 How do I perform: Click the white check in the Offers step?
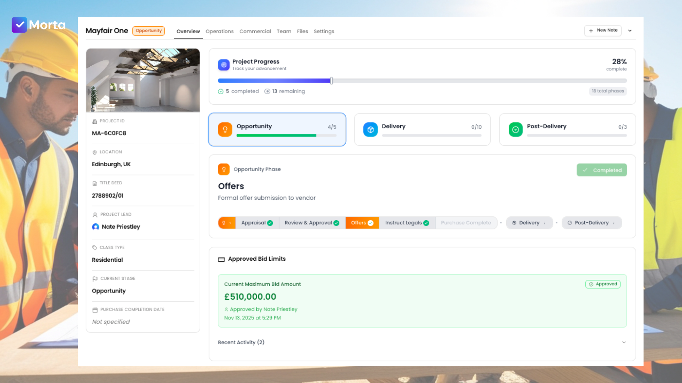point(370,223)
